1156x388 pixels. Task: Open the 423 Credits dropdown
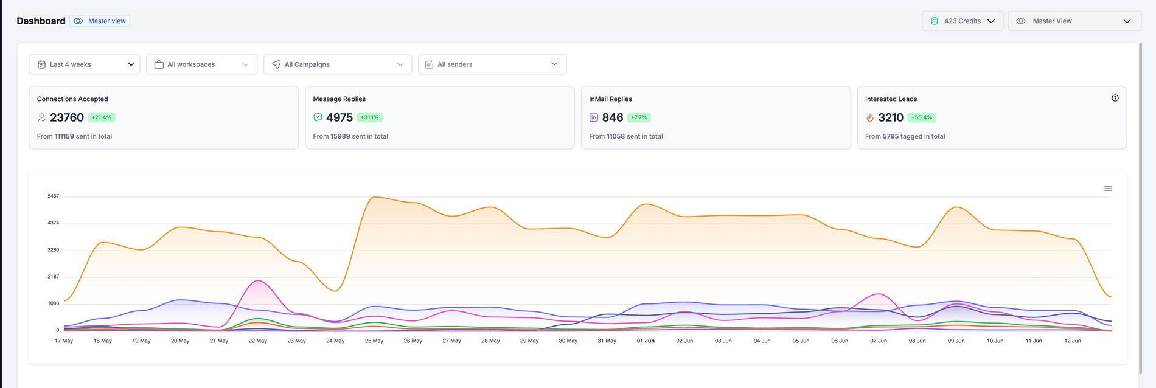coord(963,21)
